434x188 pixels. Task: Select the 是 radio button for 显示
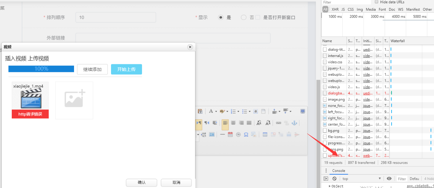pos(221,17)
